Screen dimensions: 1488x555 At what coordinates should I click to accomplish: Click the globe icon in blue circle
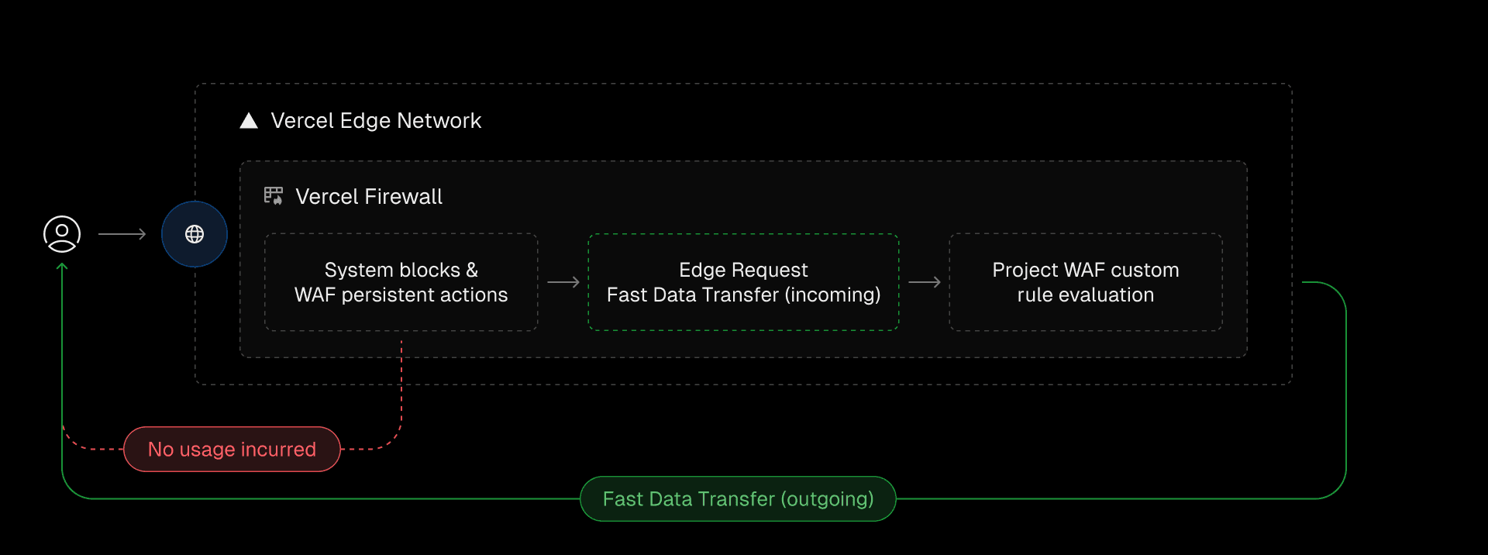(195, 234)
